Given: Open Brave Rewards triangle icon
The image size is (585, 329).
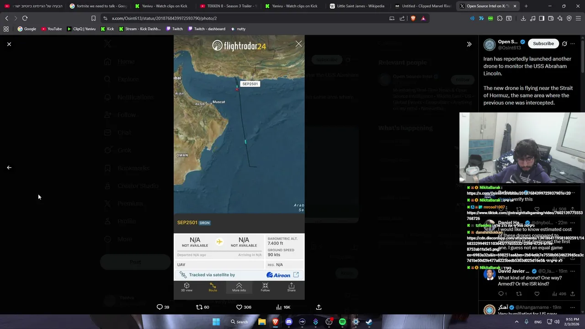Looking at the screenshot, I should point(423,18).
